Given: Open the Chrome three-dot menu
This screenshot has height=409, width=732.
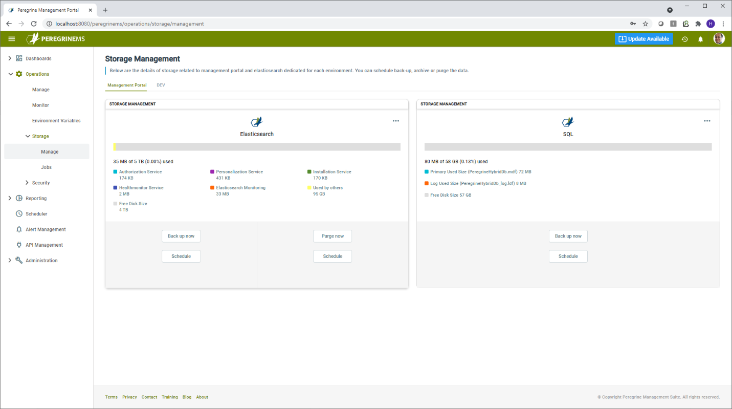Looking at the screenshot, I should coord(723,24).
